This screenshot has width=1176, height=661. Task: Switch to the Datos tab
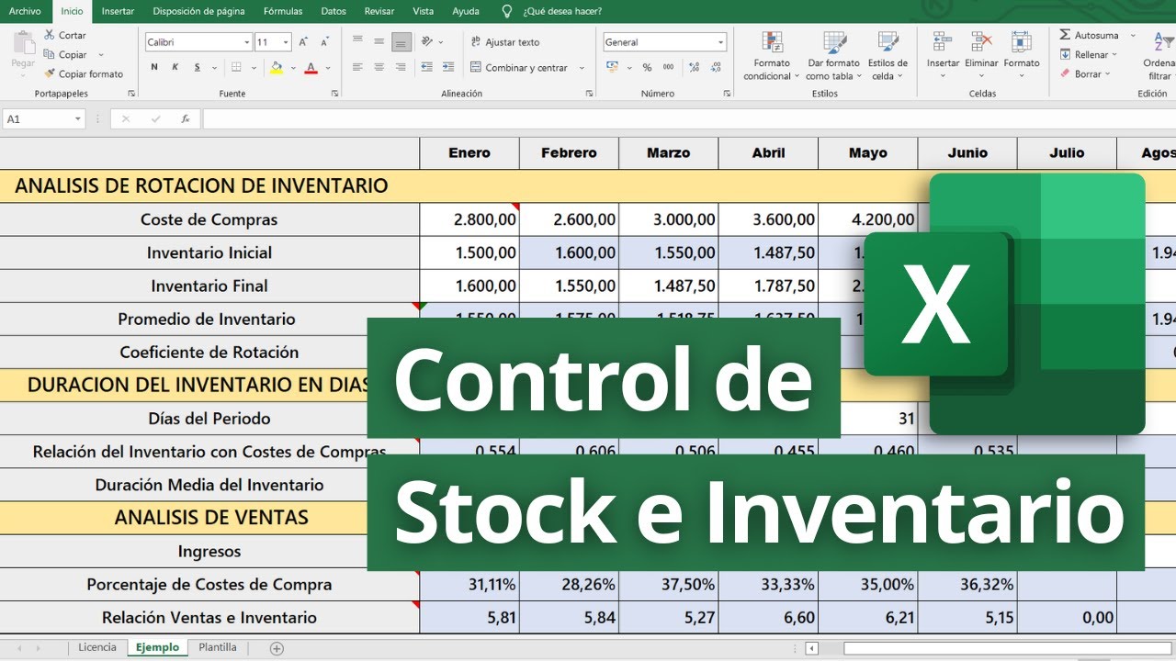334,11
